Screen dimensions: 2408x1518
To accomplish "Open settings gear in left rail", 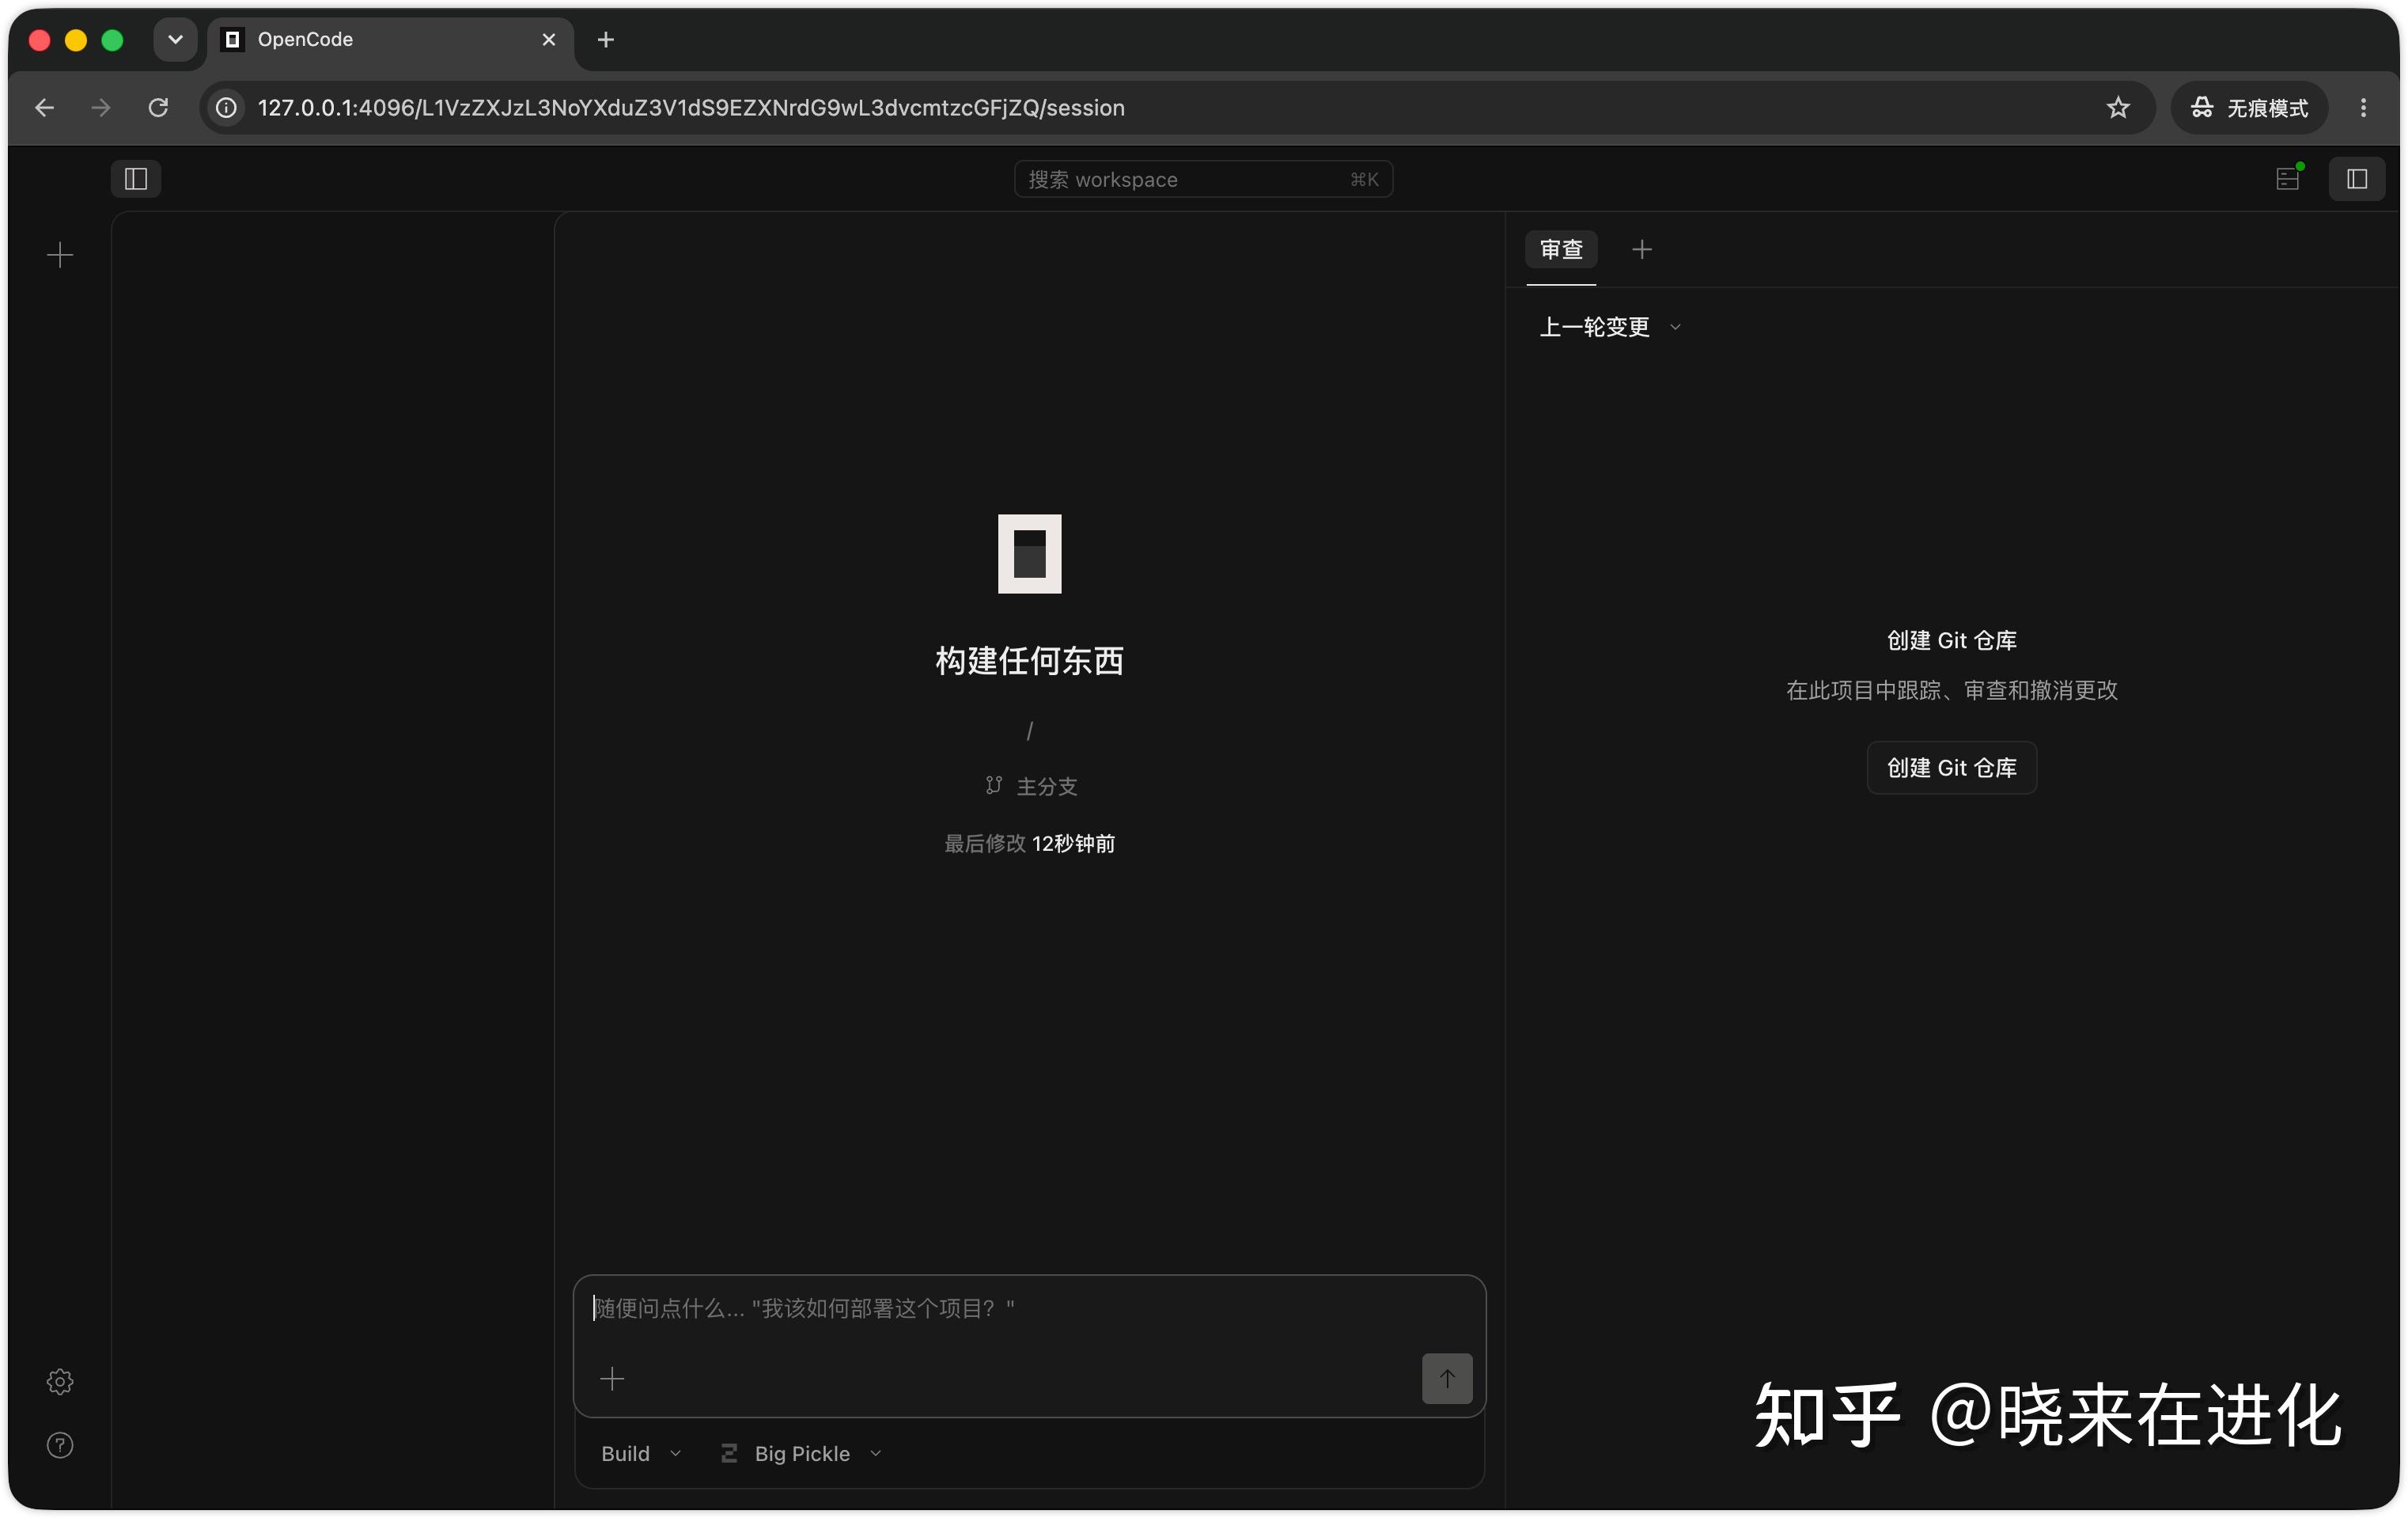I will pyautogui.click(x=60, y=1381).
